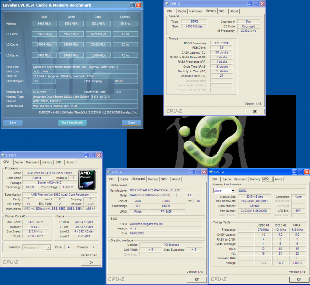
Task: Click EPP #1 voltage value 2.100 V
Action: 297,263
